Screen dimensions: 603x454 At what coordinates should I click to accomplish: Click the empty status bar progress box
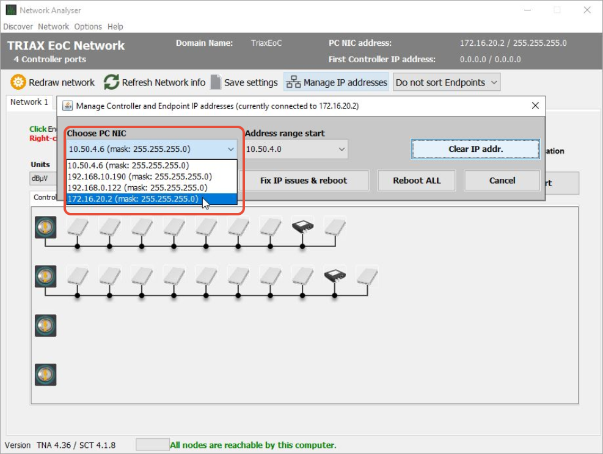[153, 445]
